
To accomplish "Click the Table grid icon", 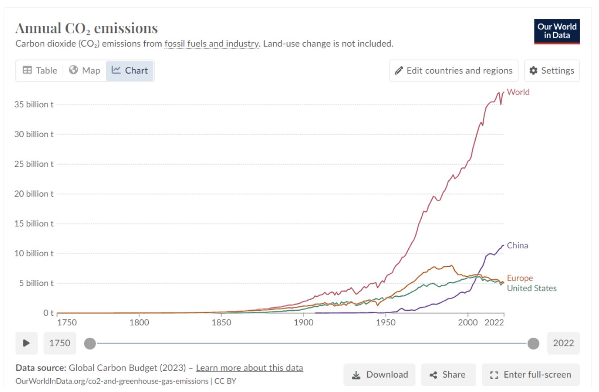I will (27, 70).
